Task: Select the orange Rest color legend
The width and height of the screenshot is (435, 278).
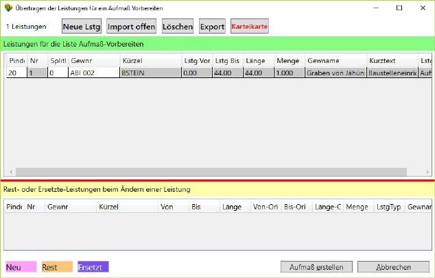Action: [57, 266]
